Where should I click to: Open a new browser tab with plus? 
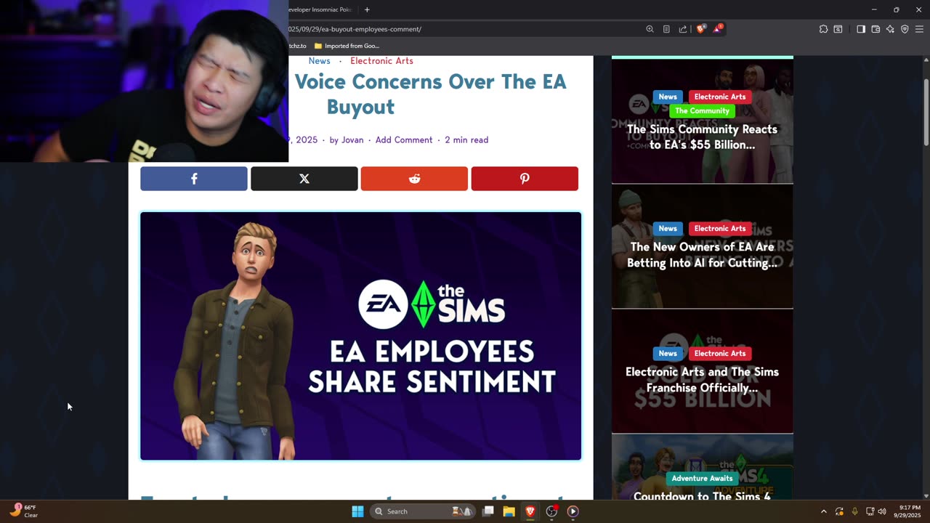[367, 9]
